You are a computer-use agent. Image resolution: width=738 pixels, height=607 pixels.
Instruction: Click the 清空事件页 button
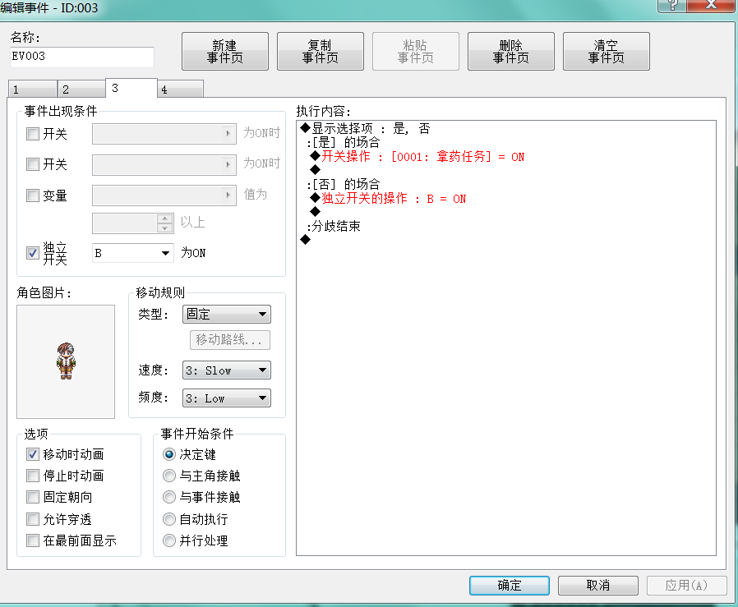[x=607, y=51]
